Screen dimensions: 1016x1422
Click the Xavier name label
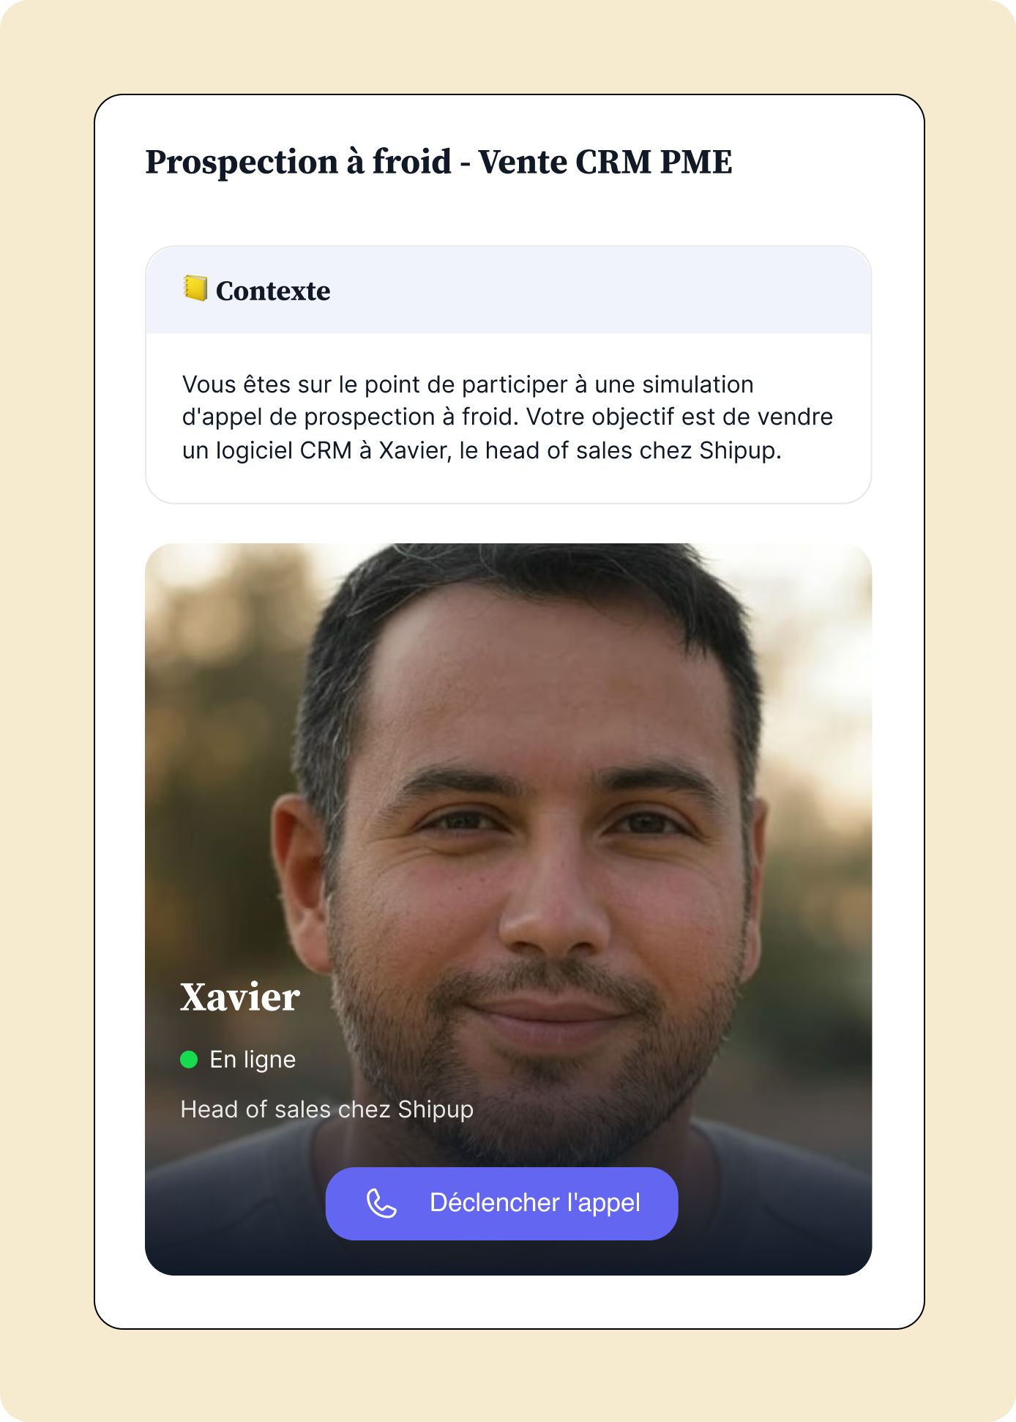point(240,997)
